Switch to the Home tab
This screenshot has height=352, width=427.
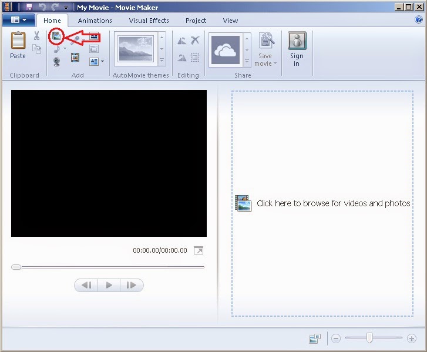pos(52,21)
